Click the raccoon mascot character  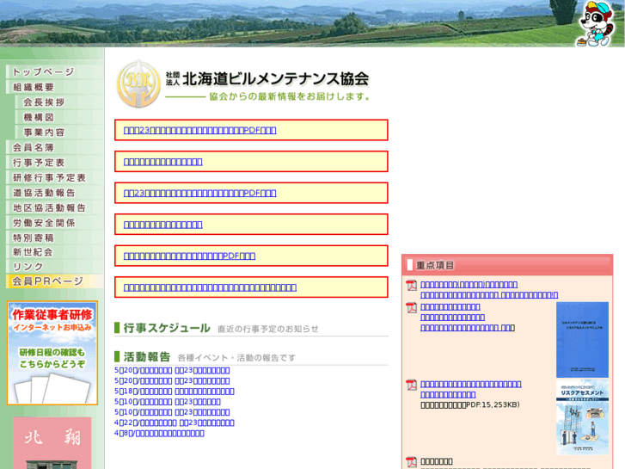tap(595, 23)
